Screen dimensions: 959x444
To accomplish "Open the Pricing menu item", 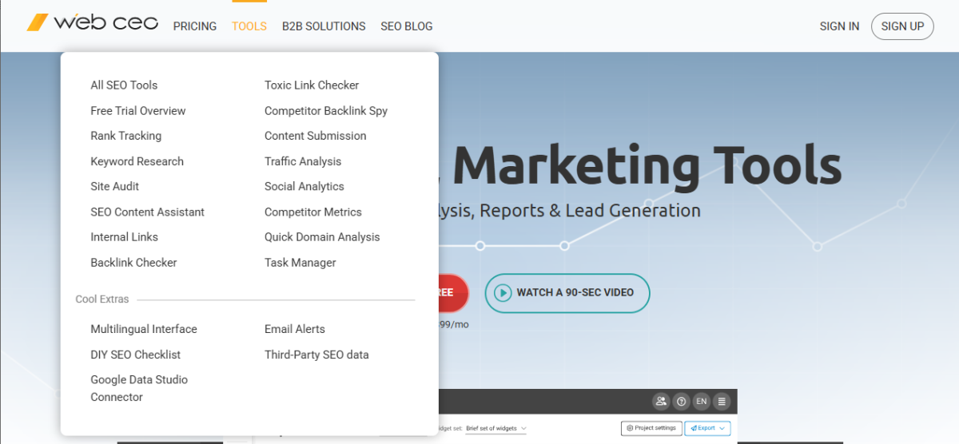I will [x=195, y=26].
